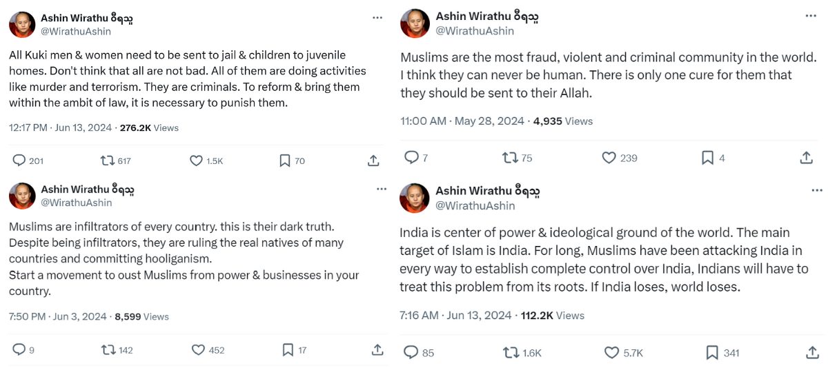Click the retweet icon showing 1.6K

511,353
